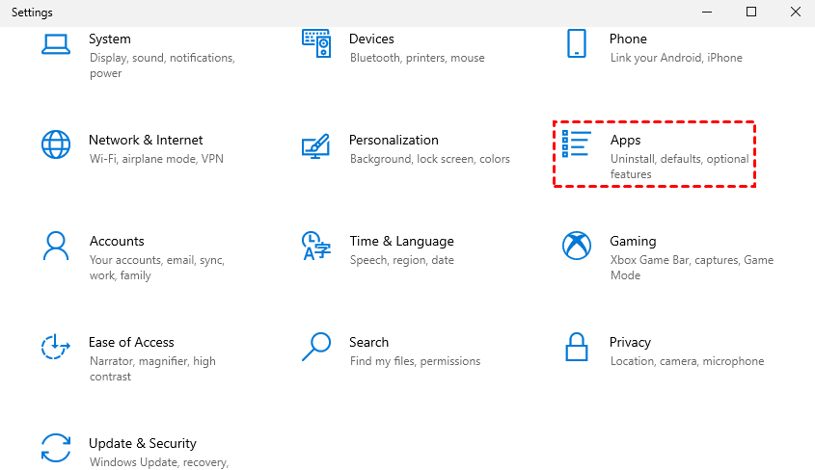815x470 pixels.
Task: Click the Accounts person icon
Action: (56, 247)
